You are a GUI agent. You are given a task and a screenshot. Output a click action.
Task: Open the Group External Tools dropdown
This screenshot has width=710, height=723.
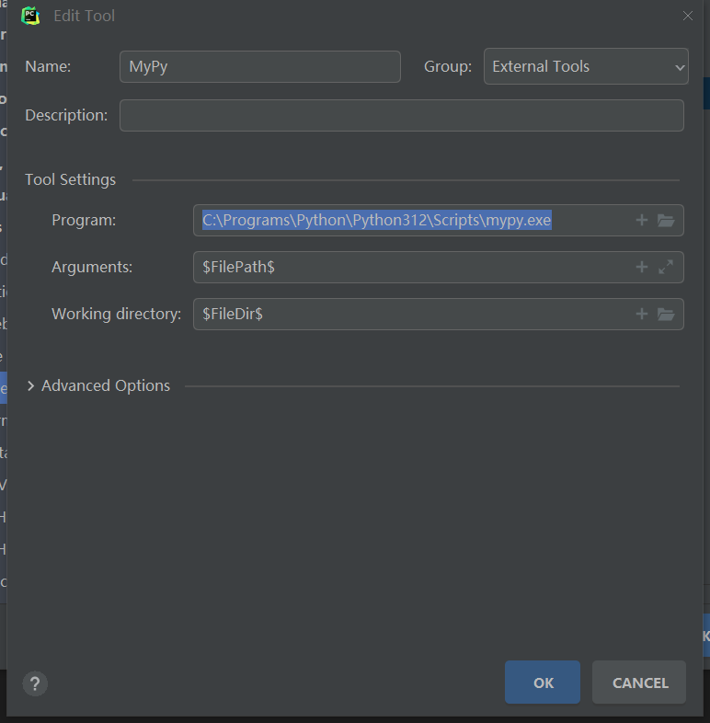pos(586,66)
